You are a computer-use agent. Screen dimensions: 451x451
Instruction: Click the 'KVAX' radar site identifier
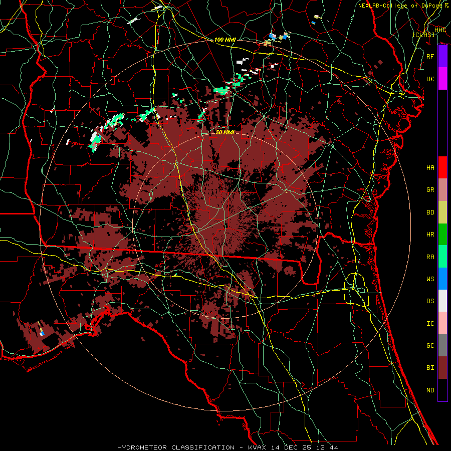[257, 447]
